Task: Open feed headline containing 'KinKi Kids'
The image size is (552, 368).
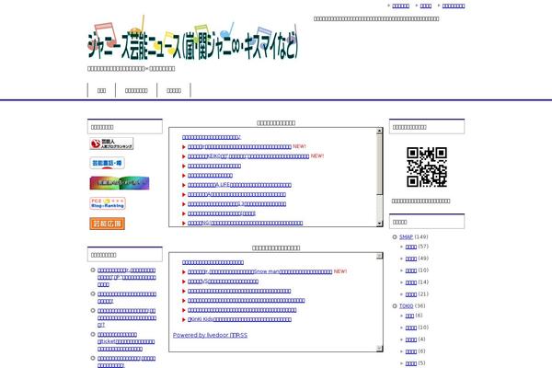Action: (239, 319)
